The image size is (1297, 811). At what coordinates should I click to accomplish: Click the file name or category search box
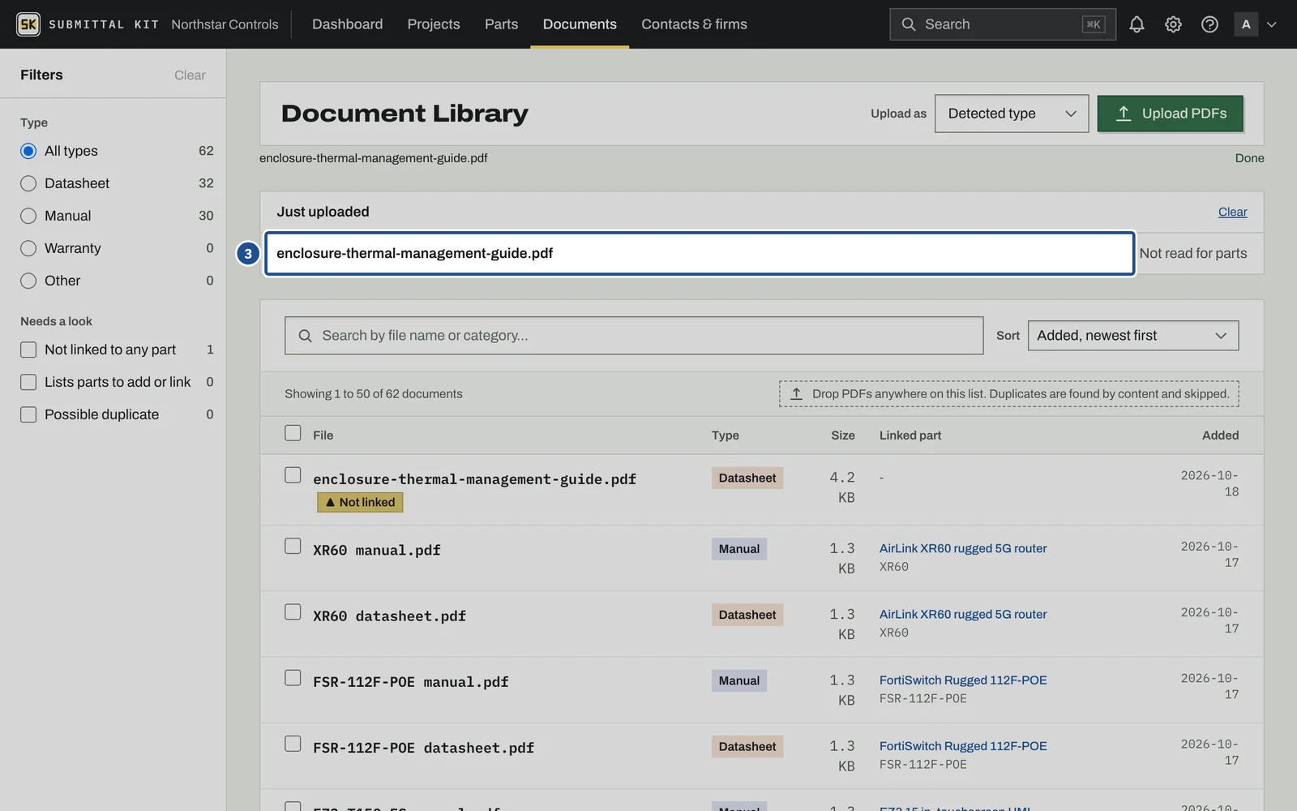coord(634,336)
